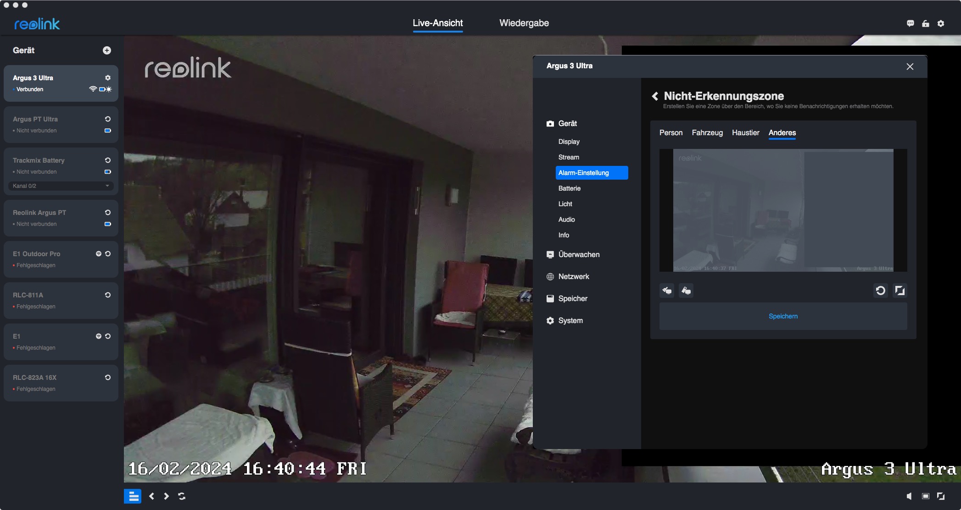The width and height of the screenshot is (961, 510).
Task: Select the zone draw brush tool
Action: point(667,291)
